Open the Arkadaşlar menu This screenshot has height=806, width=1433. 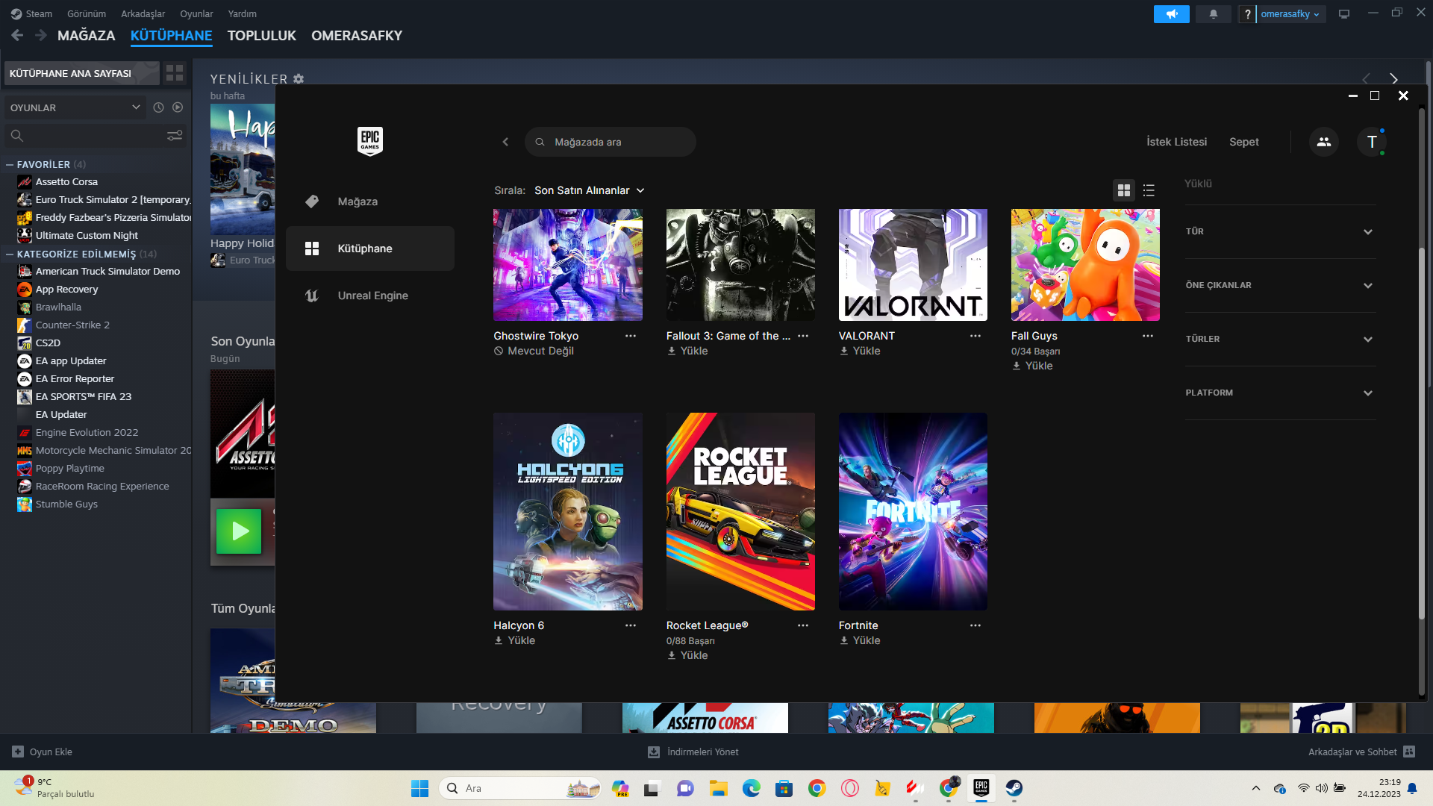click(143, 13)
